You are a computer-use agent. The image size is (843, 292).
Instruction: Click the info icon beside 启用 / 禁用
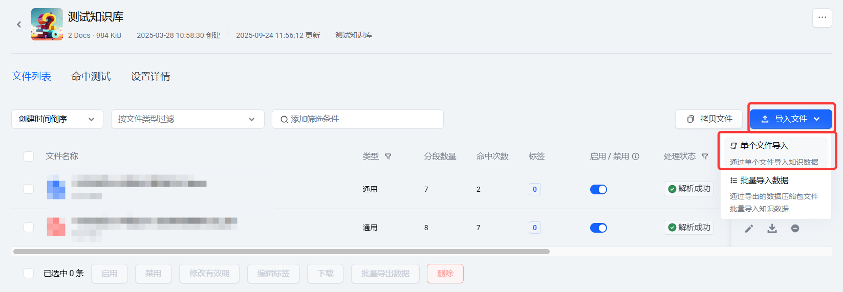(x=636, y=156)
